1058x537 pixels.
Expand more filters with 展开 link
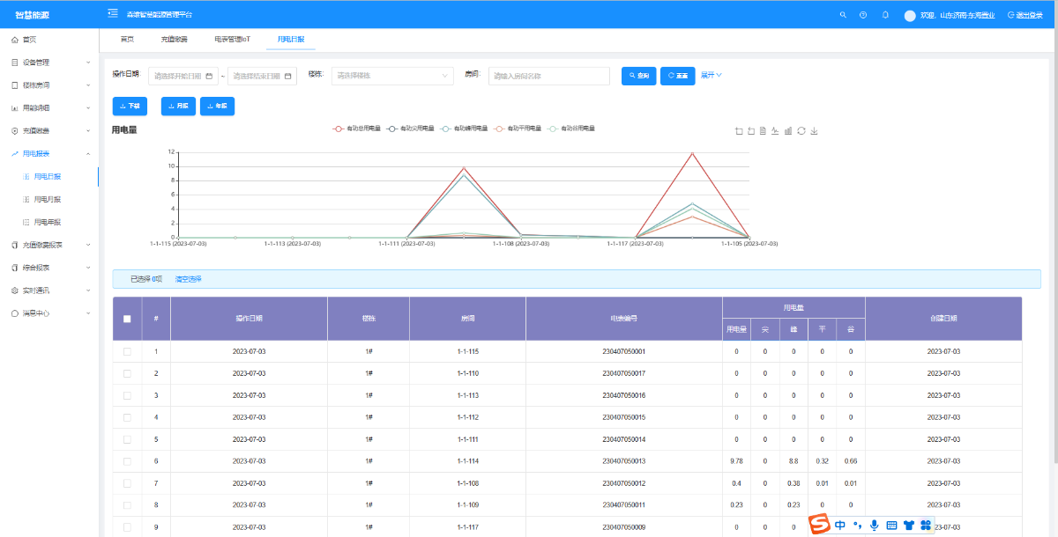[x=712, y=76]
